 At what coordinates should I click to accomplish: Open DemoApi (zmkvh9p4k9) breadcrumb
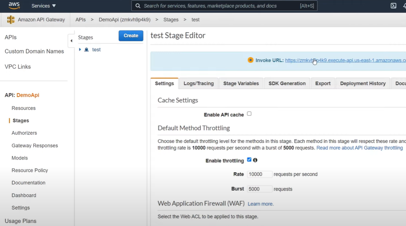(124, 19)
